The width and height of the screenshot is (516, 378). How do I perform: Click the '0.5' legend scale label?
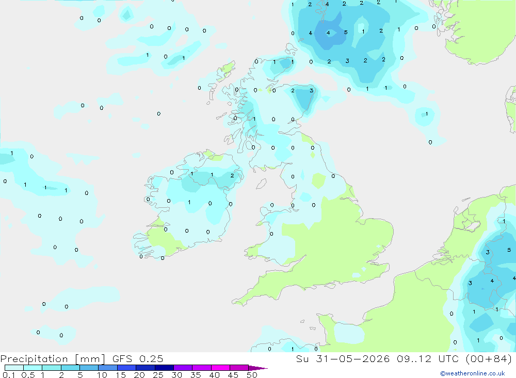(x=28, y=375)
